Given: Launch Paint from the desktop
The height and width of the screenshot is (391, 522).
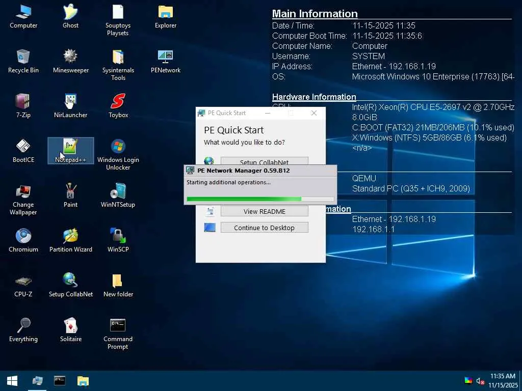Looking at the screenshot, I should [x=70, y=196].
